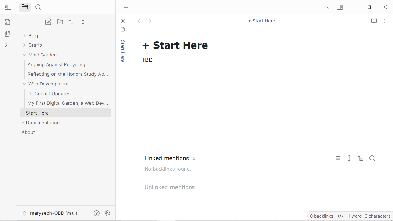393x221 pixels.
Task: Expand the Blog folder
Action: [x=33, y=35]
